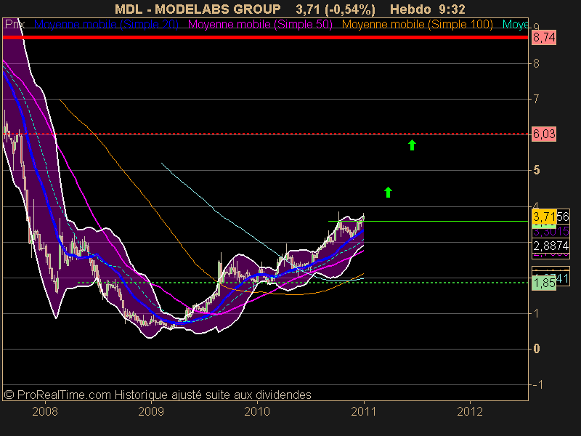Select the purple 3,3015 value label

pyautogui.click(x=551, y=232)
